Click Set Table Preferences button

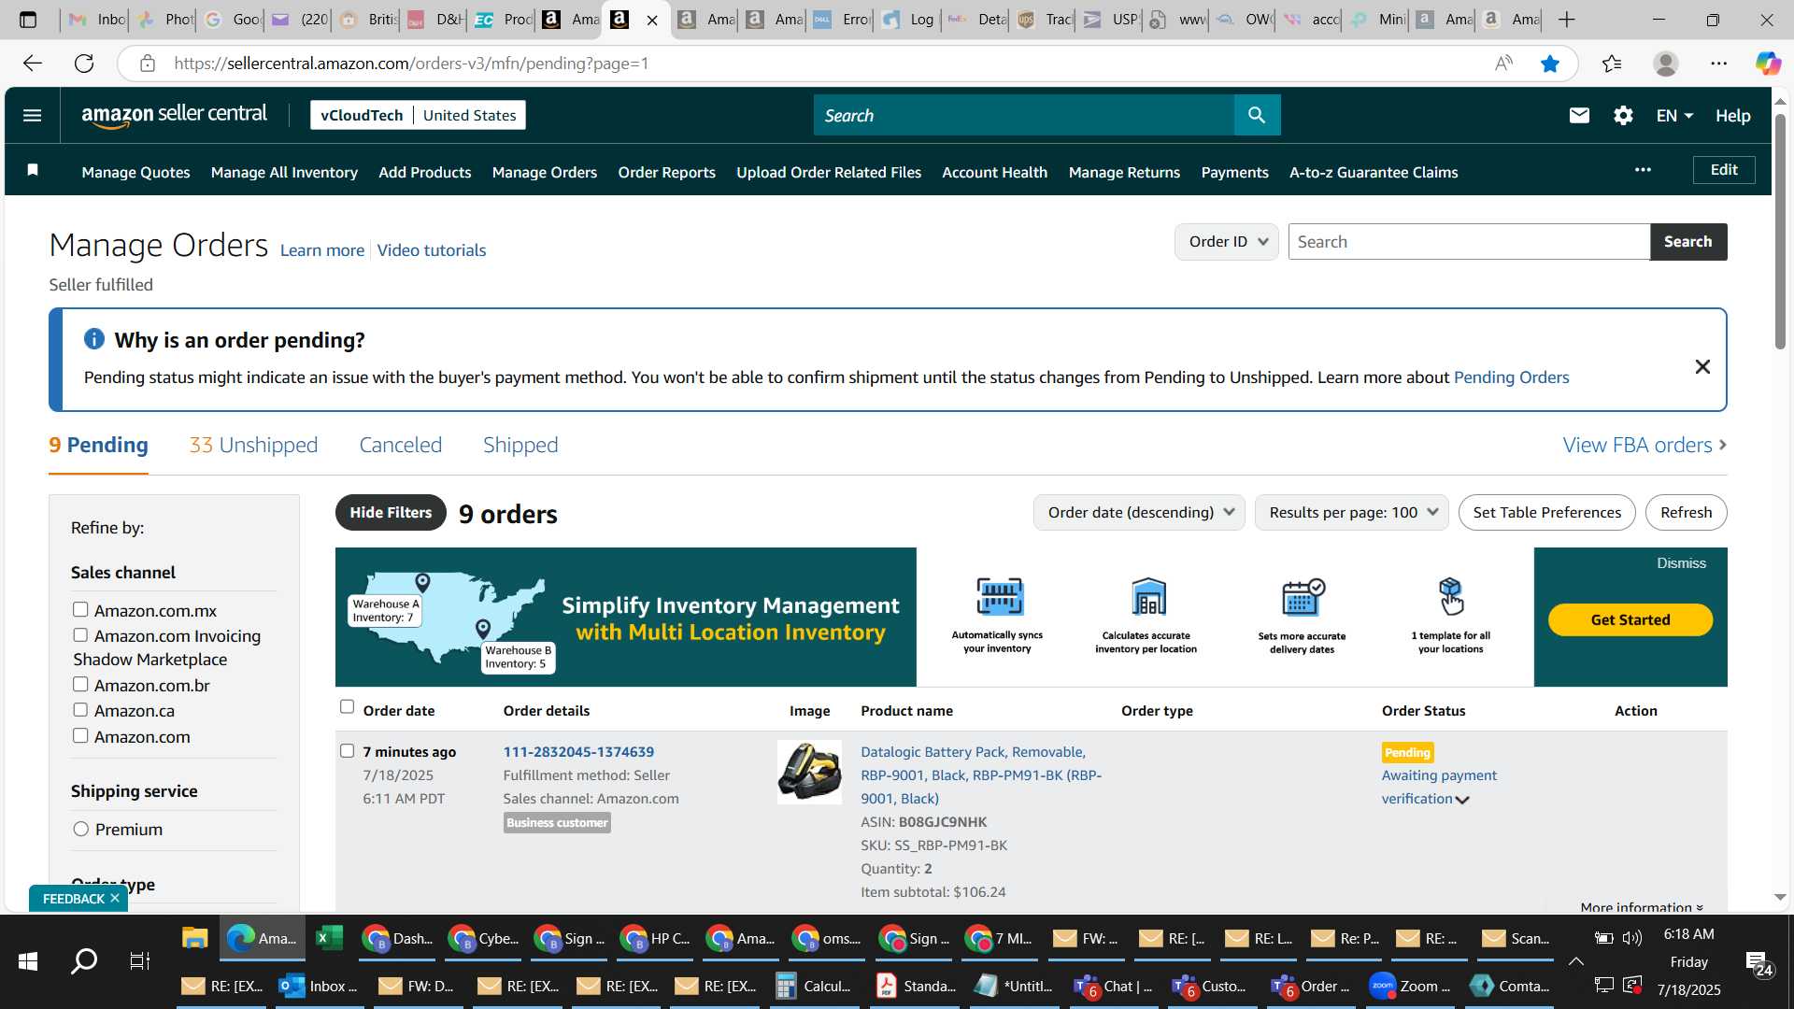coord(1546,512)
